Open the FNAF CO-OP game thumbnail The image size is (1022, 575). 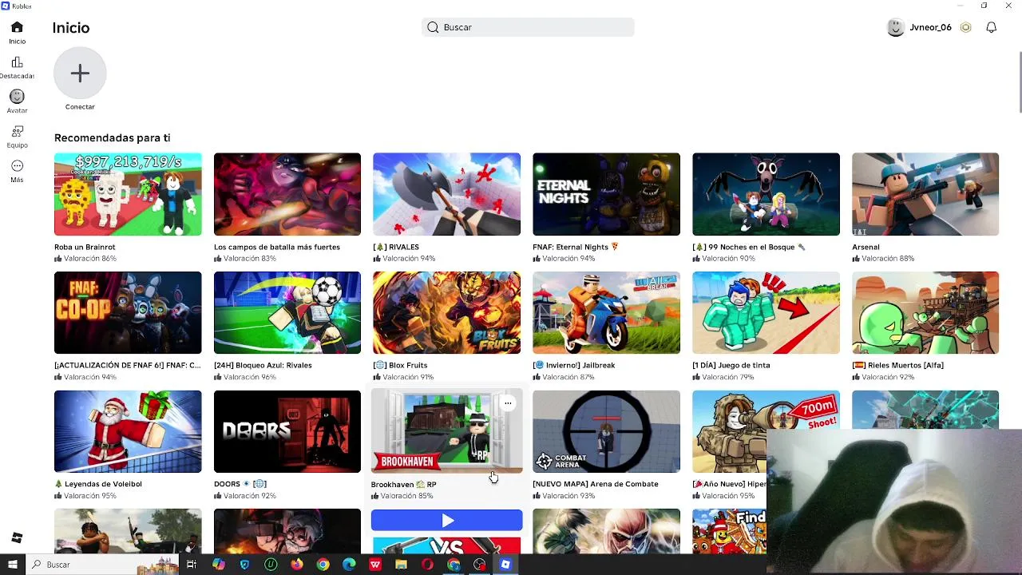pyautogui.click(x=128, y=312)
